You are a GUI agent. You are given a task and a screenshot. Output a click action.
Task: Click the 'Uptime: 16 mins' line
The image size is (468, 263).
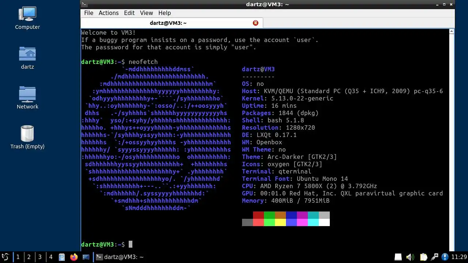click(269, 106)
